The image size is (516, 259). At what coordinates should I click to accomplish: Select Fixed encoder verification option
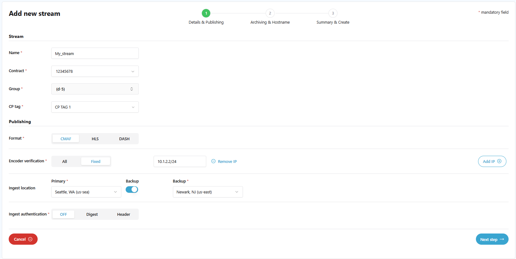click(95, 161)
